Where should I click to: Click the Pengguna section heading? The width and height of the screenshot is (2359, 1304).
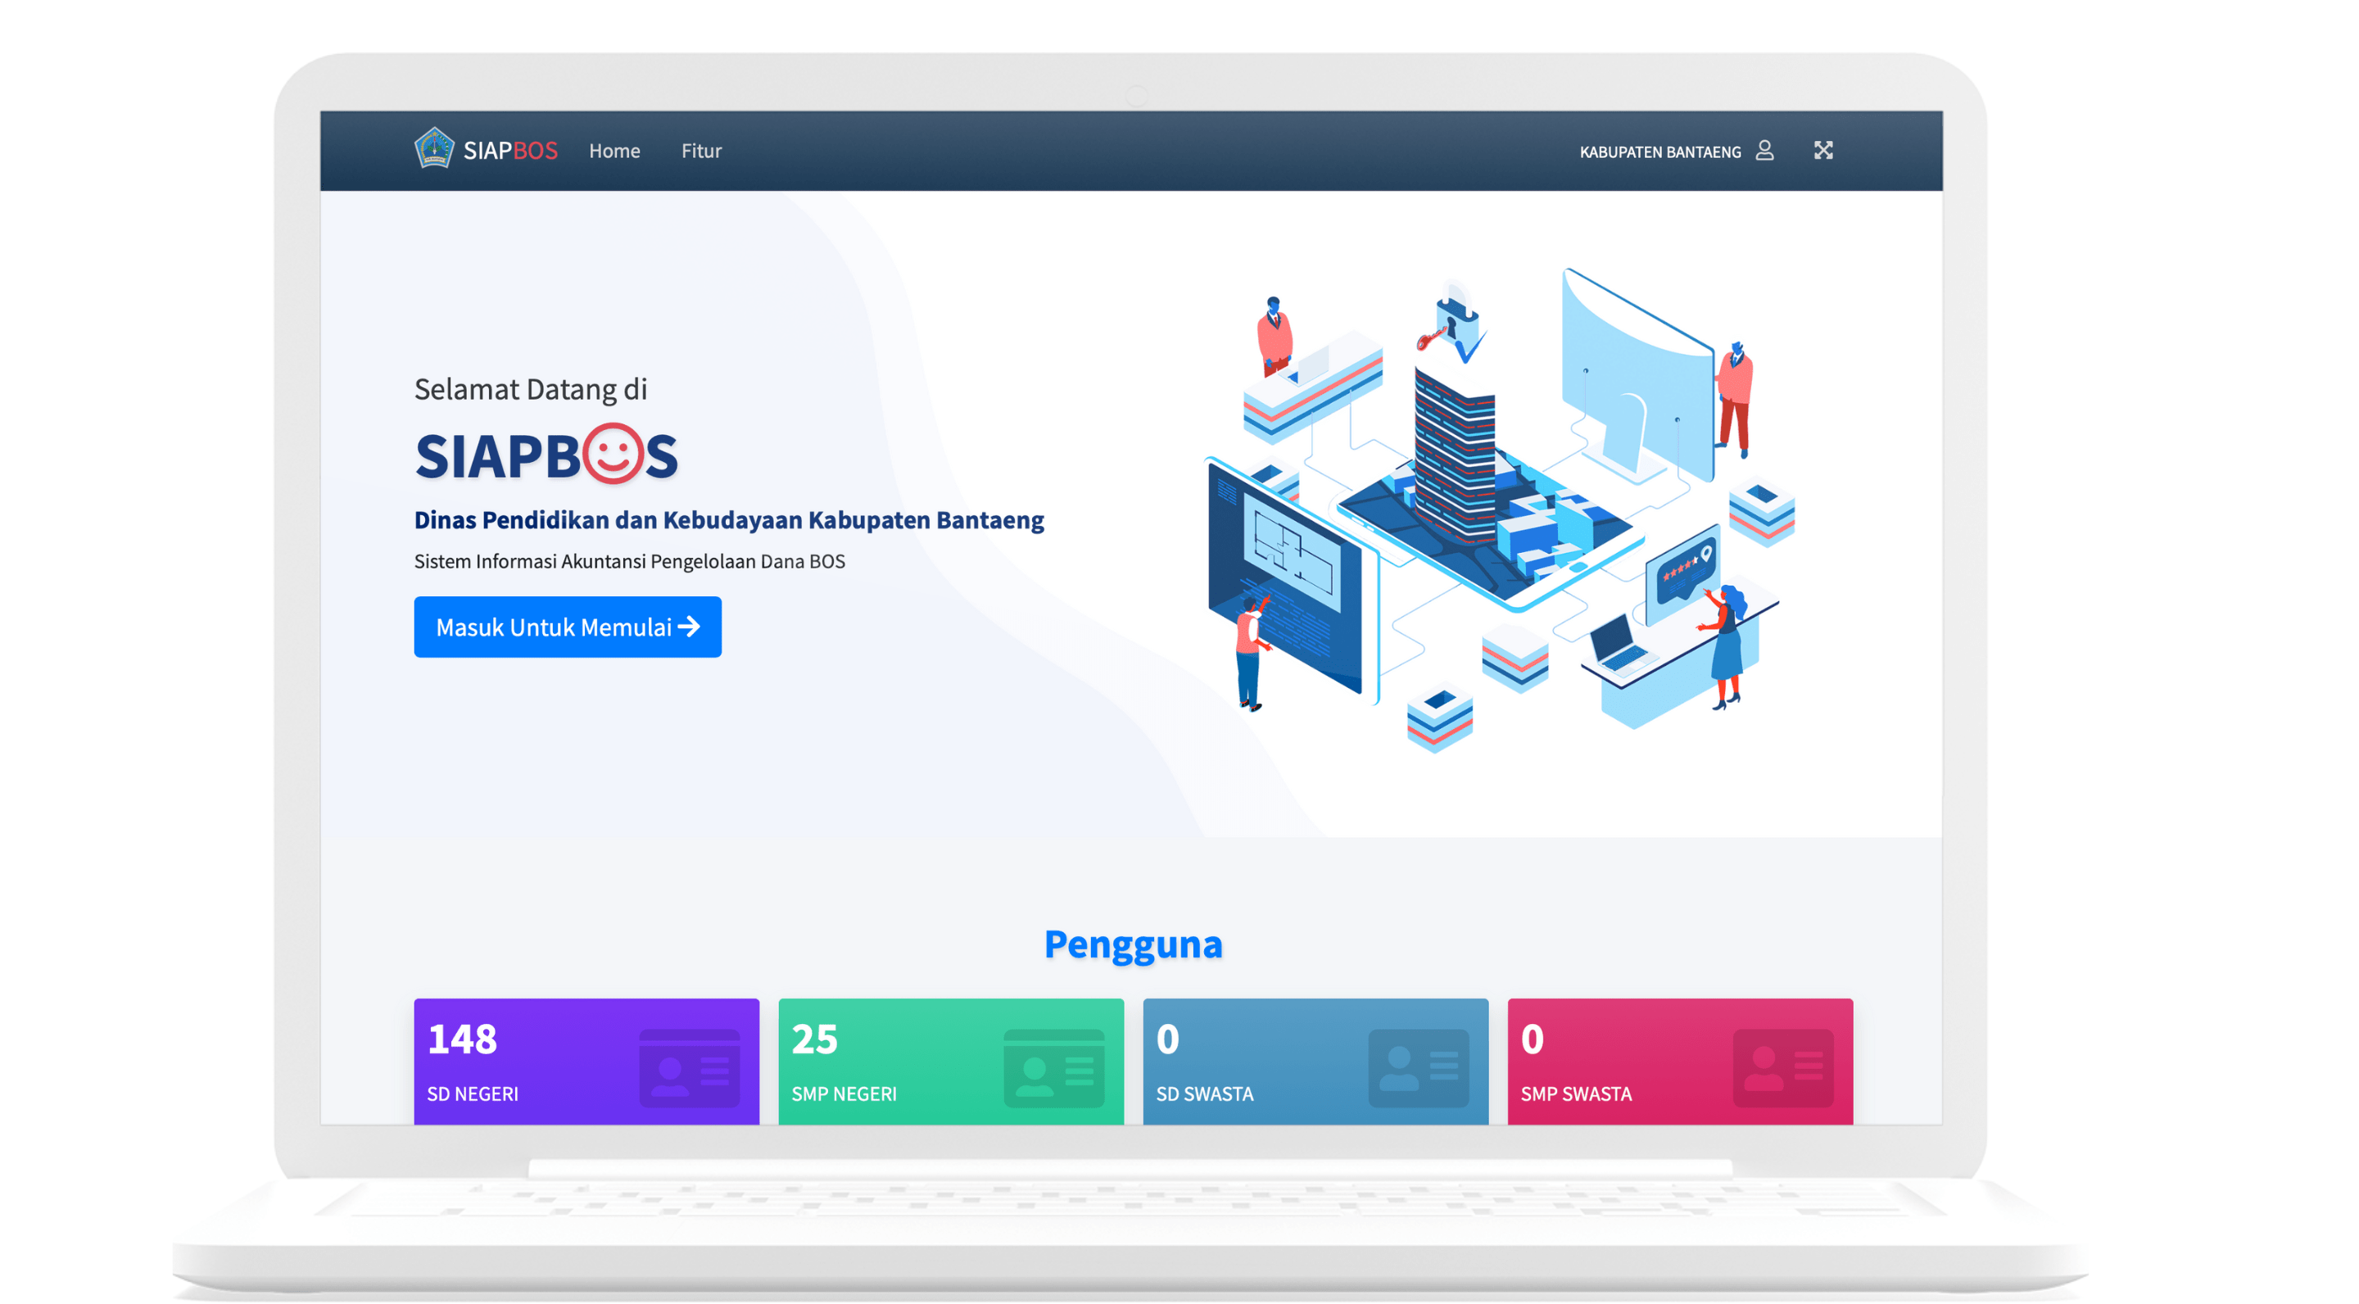(x=1134, y=945)
